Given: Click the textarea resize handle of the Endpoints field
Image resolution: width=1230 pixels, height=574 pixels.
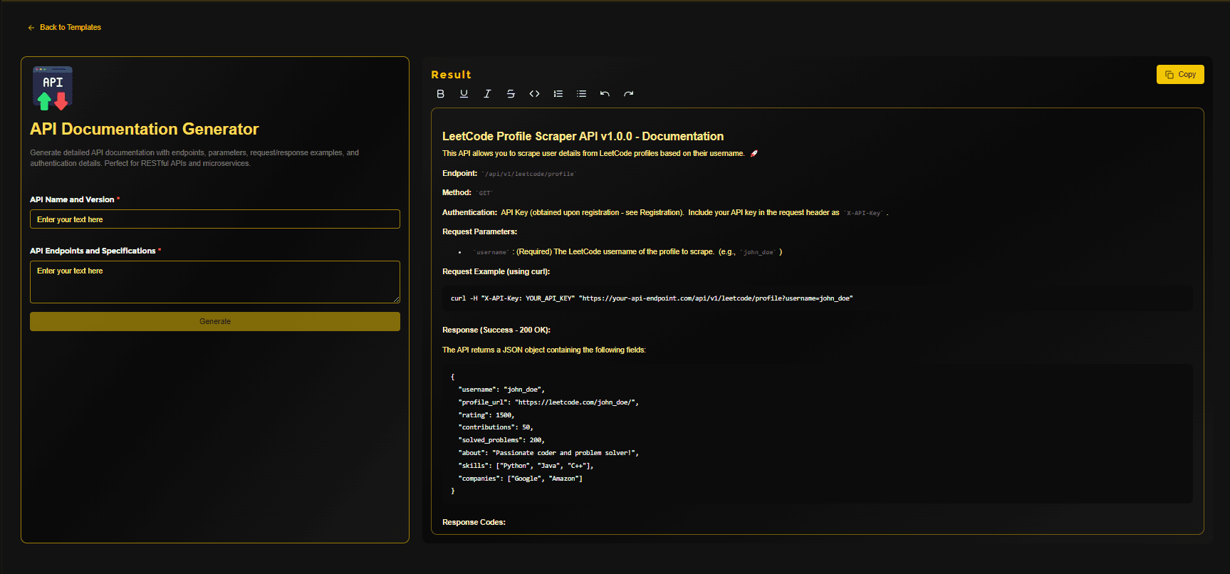Looking at the screenshot, I should (x=396, y=299).
